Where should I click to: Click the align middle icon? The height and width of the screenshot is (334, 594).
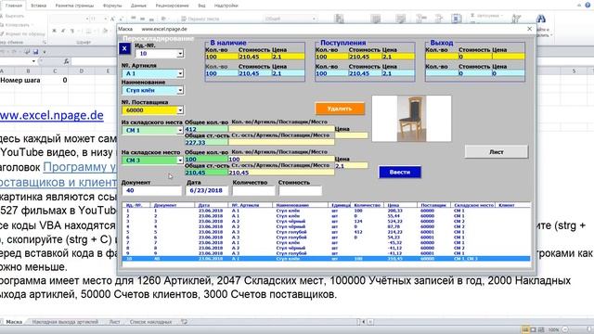pyautogui.click(x=142, y=19)
